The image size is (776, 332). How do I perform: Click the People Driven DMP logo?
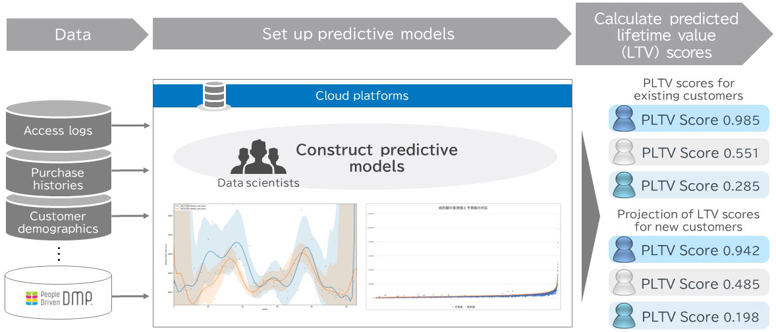(59, 298)
